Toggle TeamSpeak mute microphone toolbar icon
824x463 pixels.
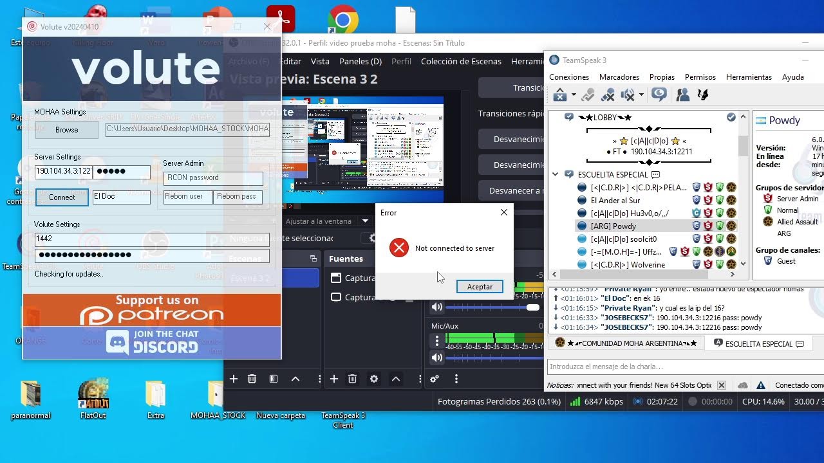coord(608,95)
